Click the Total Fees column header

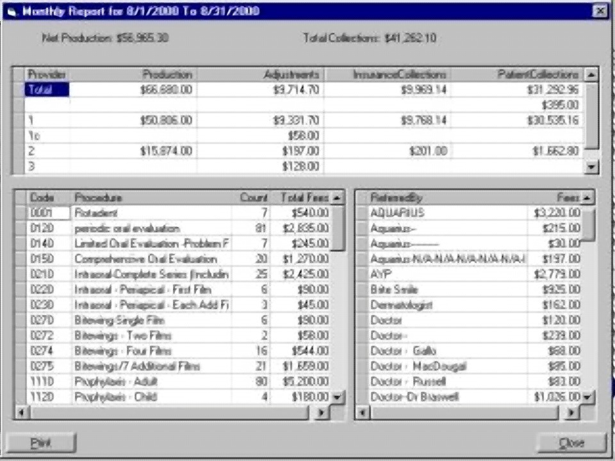(300, 198)
